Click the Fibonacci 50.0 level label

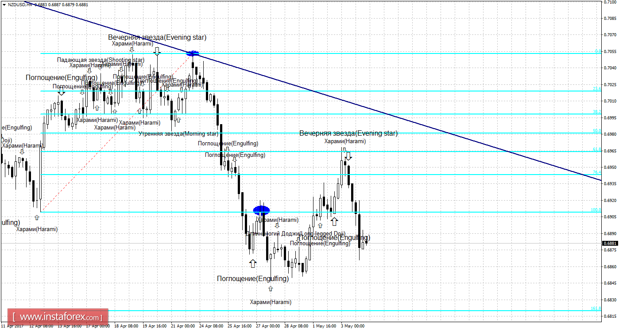[x=597, y=131]
